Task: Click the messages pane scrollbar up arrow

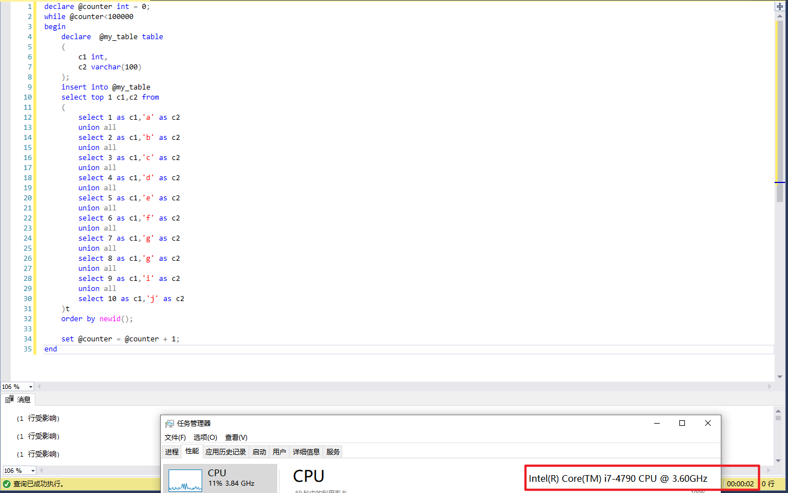Action: pos(778,411)
